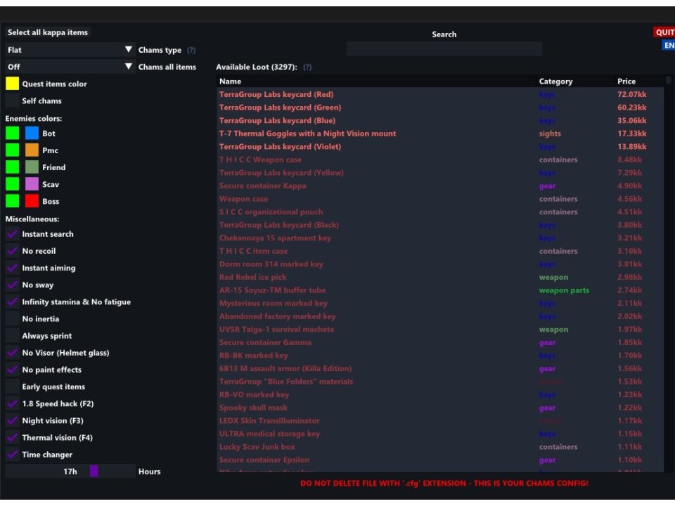Select Secure container Gamma row
The height and width of the screenshot is (506, 675).
tap(440, 342)
